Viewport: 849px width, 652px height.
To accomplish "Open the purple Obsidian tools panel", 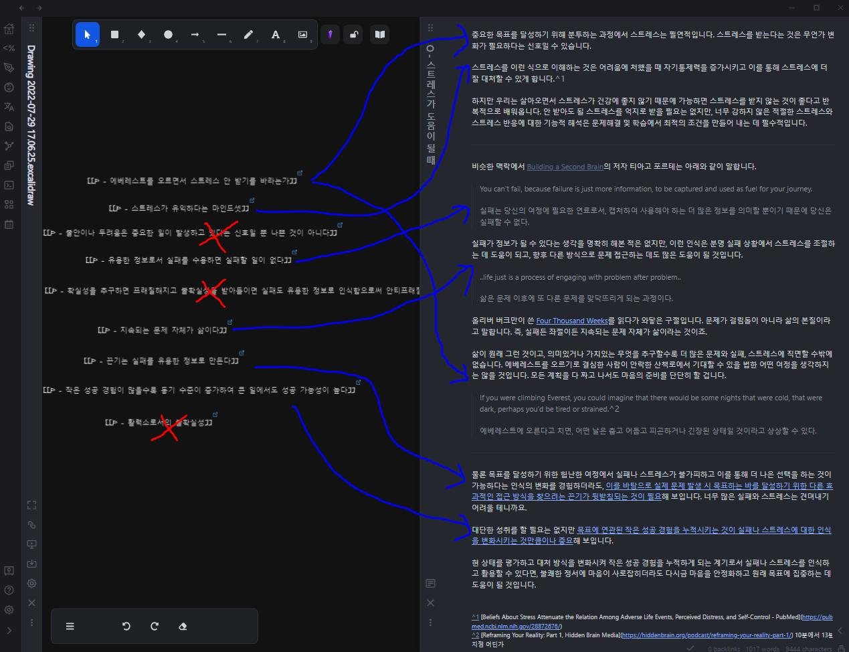I will tap(330, 34).
